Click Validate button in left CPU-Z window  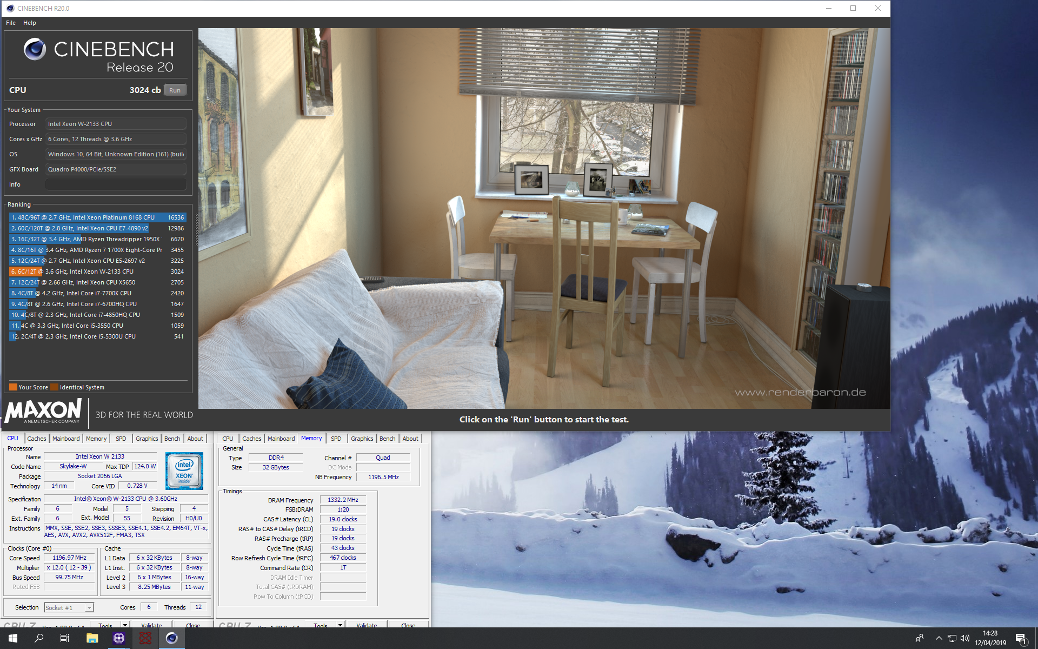151,625
